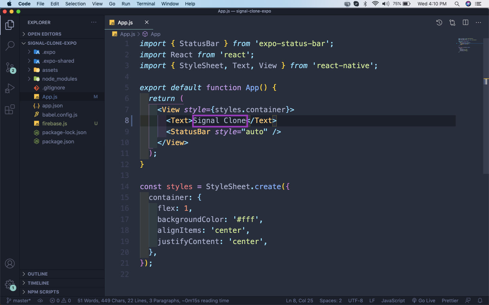Open the Selection menu
Image resolution: width=489 pixels, height=305 pixels.
75,4
